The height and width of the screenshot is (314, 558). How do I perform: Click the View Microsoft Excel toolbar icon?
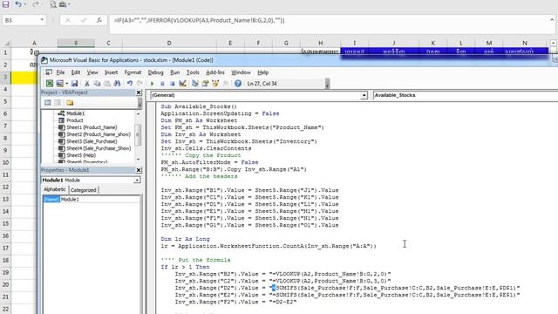point(49,84)
